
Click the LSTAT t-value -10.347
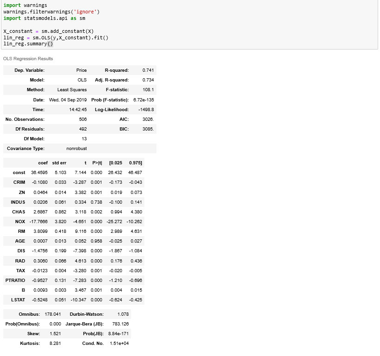click(x=79, y=300)
